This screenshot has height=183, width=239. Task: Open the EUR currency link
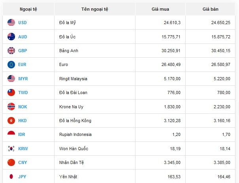23,64
